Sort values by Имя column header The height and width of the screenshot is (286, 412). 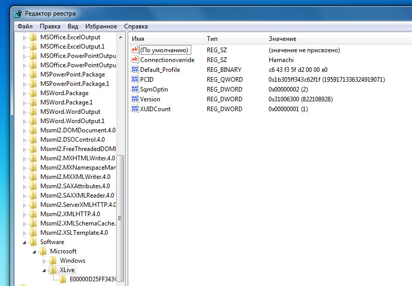coord(166,39)
